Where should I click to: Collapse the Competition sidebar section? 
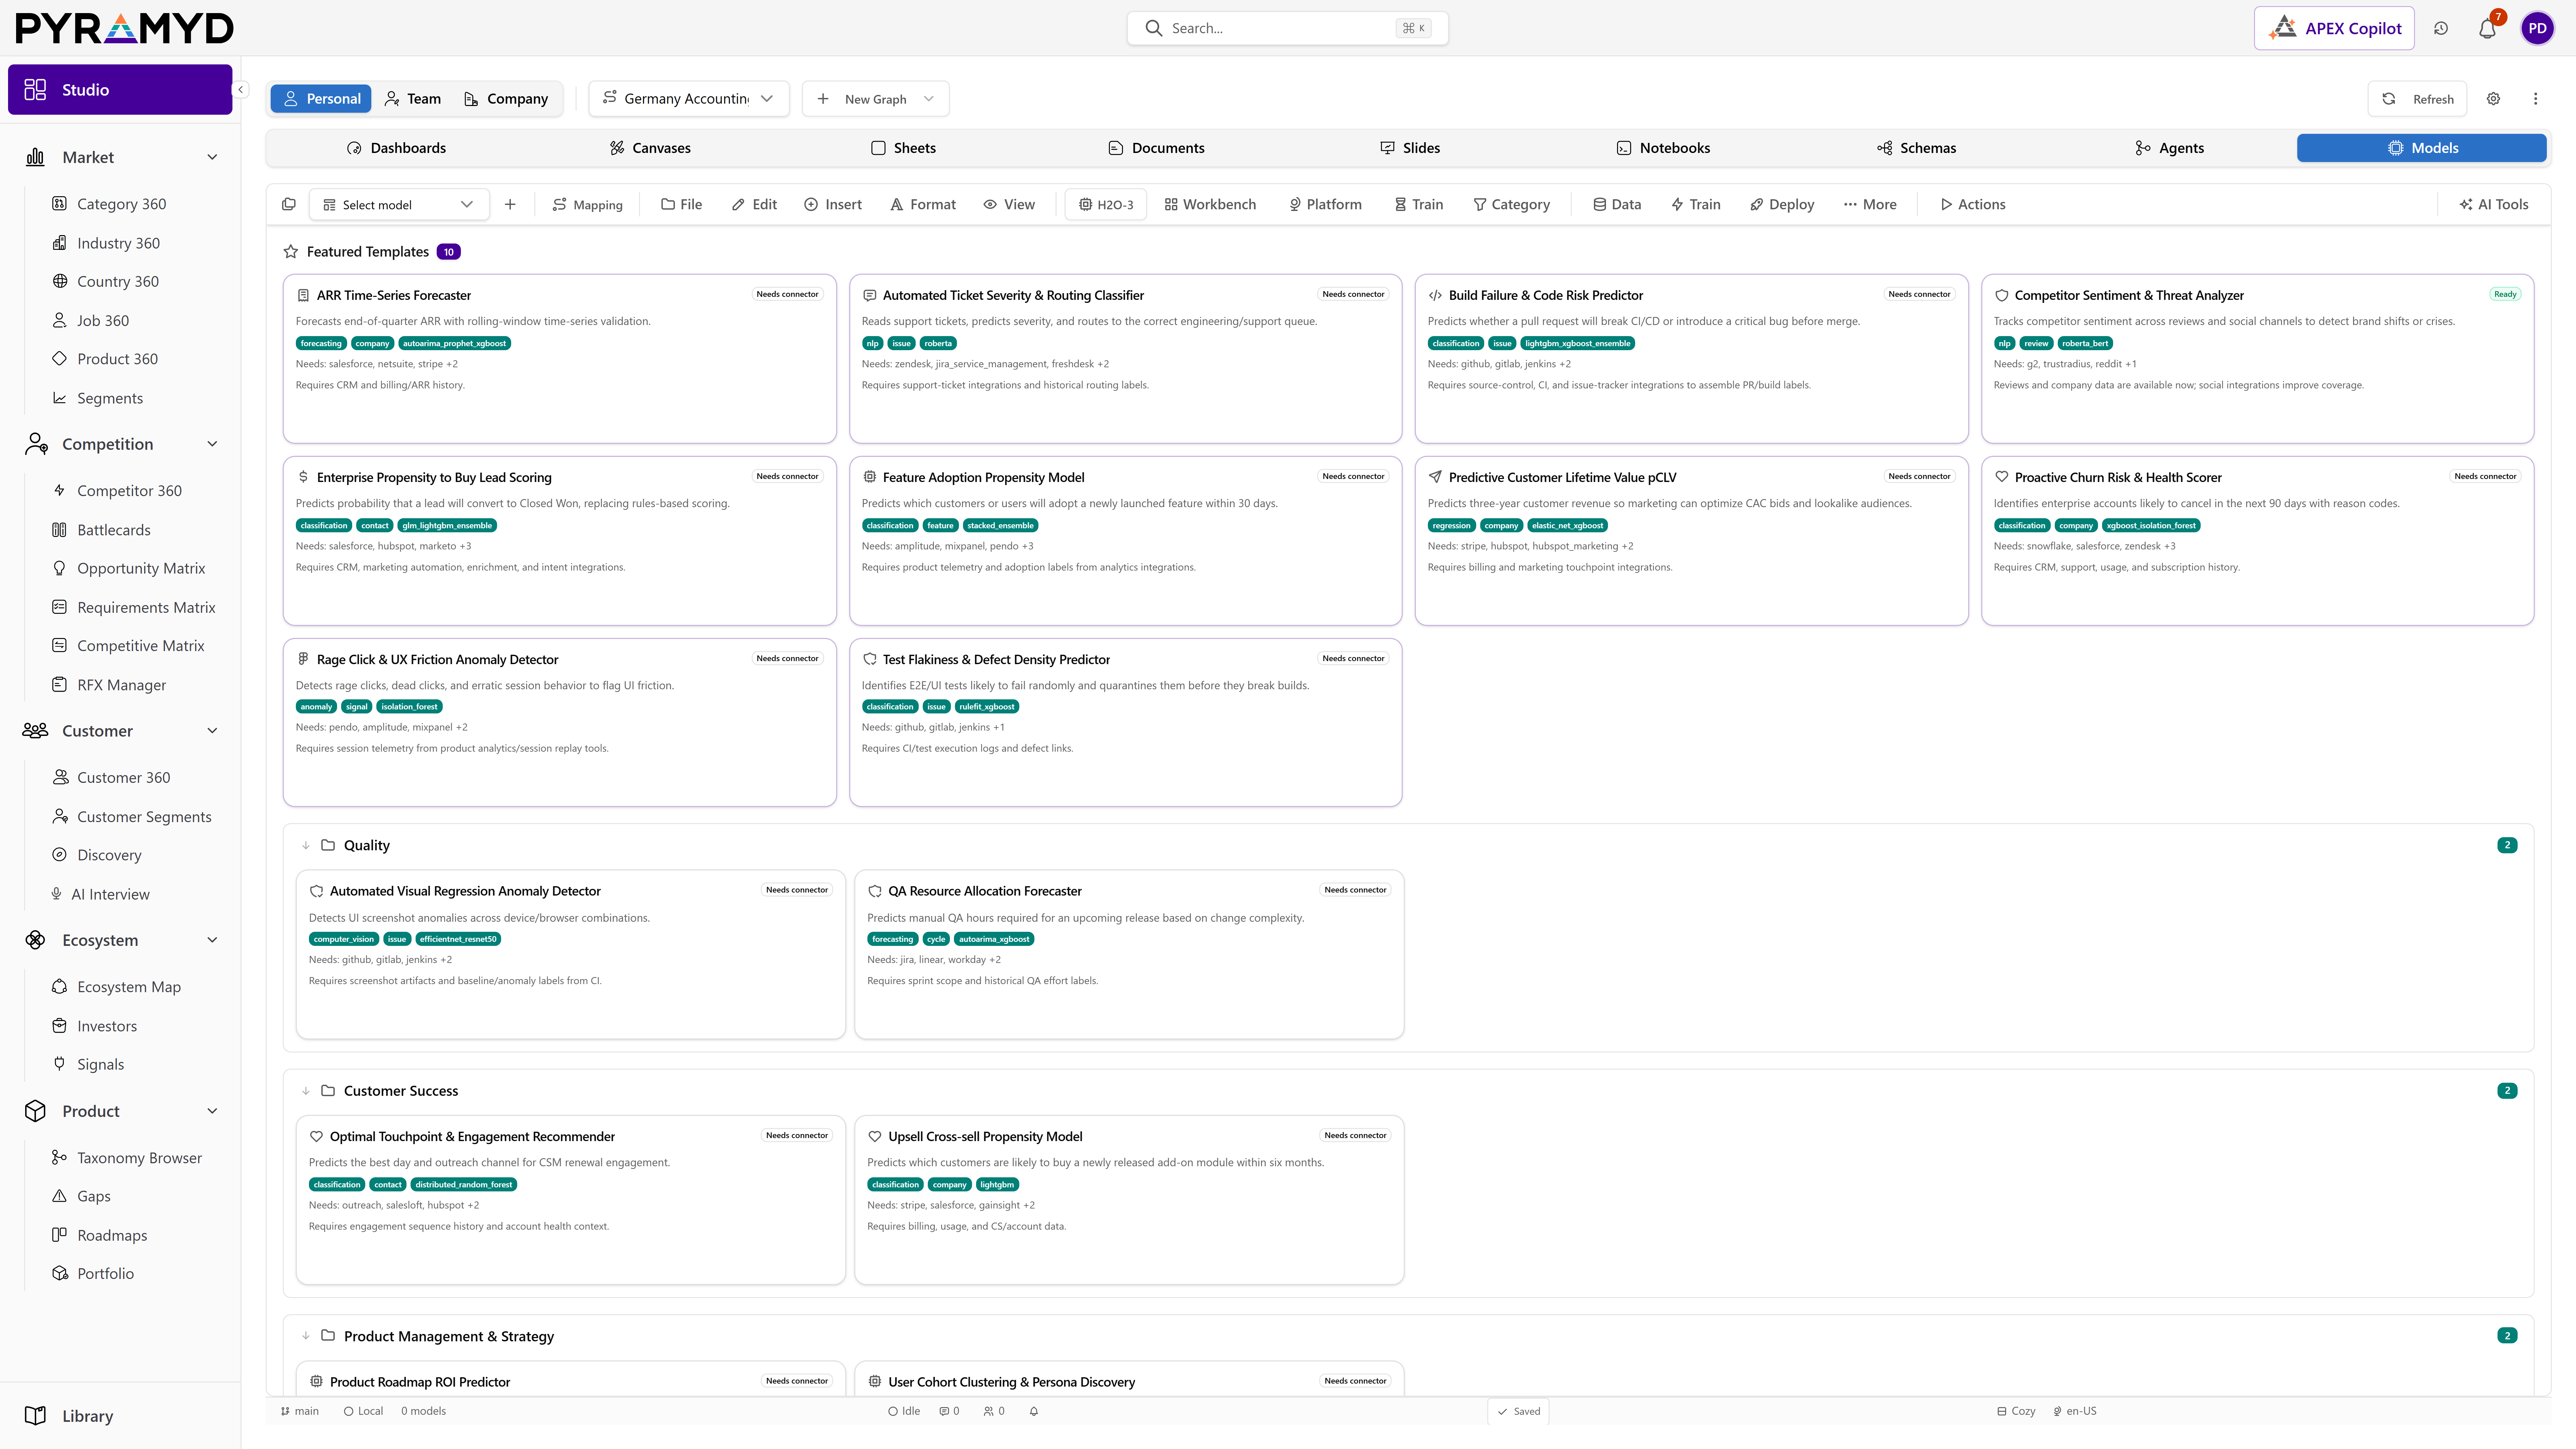212,444
